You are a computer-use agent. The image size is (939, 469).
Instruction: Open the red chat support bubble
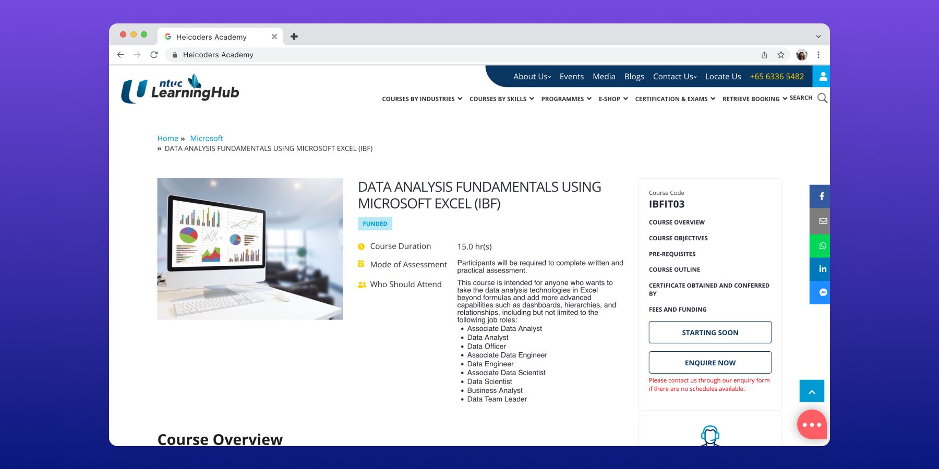point(811,424)
